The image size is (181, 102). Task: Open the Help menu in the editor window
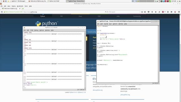coord(126,24)
